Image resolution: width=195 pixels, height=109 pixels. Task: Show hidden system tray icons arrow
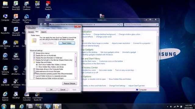click(168, 107)
